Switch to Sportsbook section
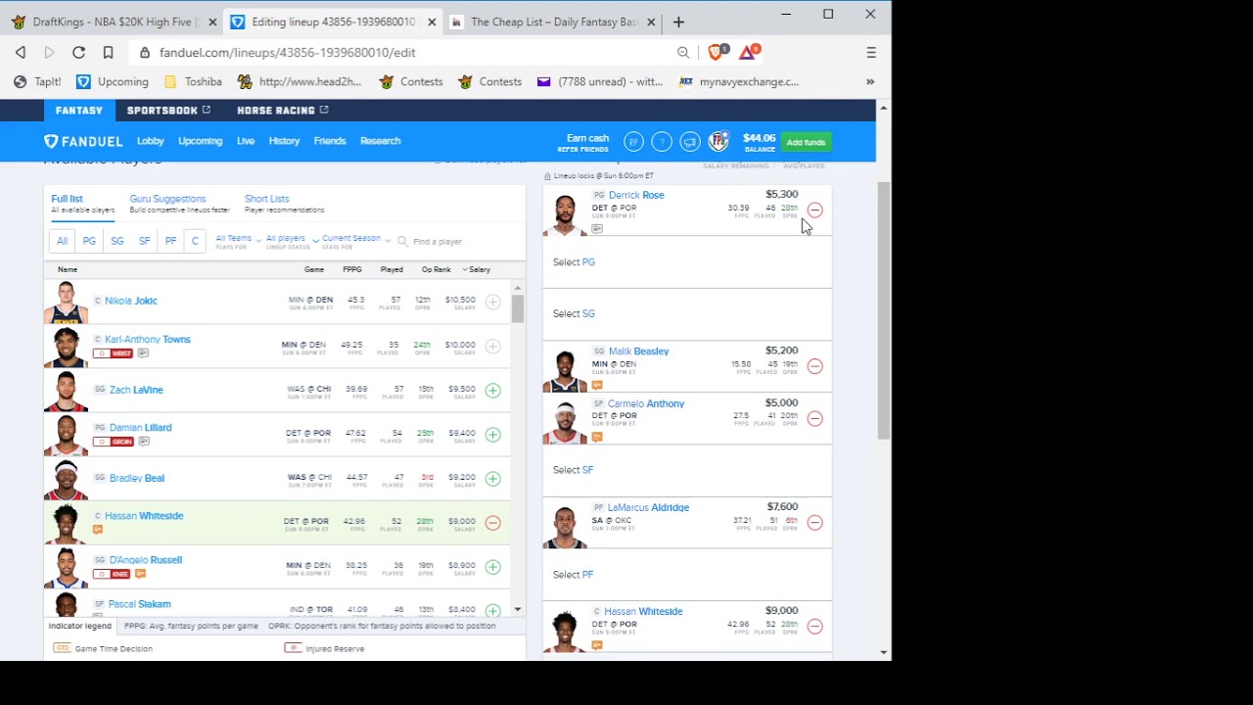1253x705 pixels. (168, 110)
